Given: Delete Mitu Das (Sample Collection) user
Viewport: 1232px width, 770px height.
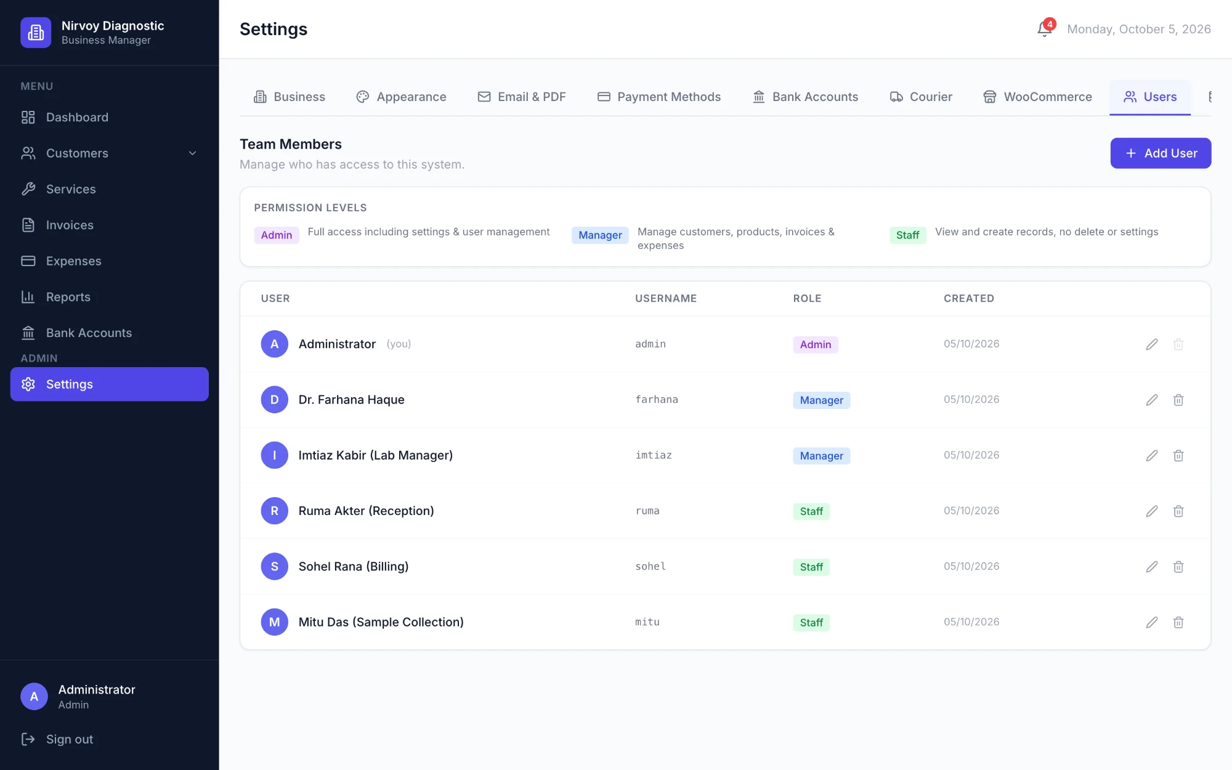Looking at the screenshot, I should (x=1178, y=622).
